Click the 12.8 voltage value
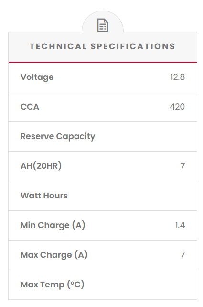Screen dimensions: 203x307 [x=177, y=77]
